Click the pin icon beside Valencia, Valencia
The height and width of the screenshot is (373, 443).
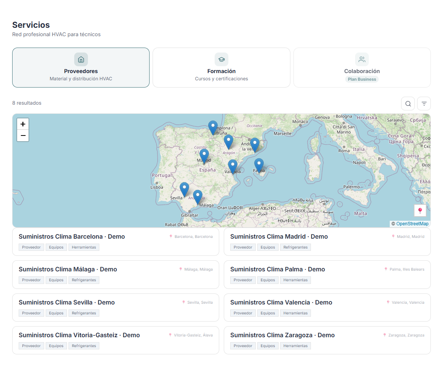pyautogui.click(x=388, y=302)
